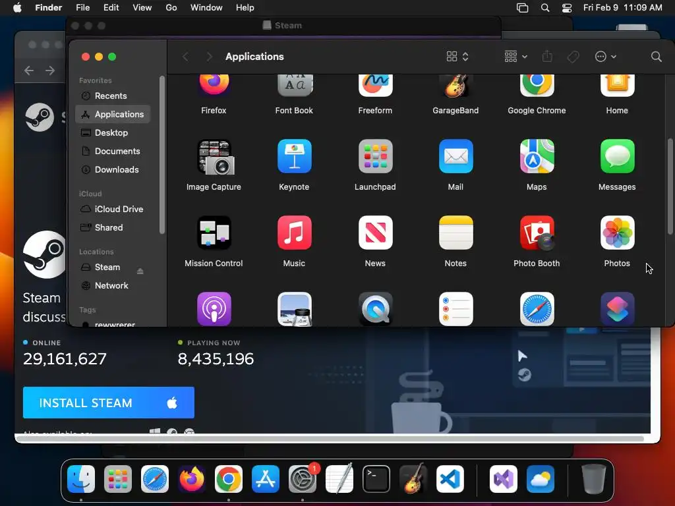Go back in Finder history
Image resolution: width=675 pixels, height=506 pixels.
click(x=185, y=57)
